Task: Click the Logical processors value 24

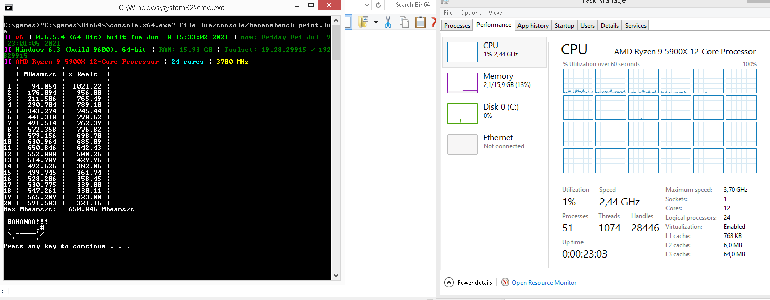Action: point(727,218)
